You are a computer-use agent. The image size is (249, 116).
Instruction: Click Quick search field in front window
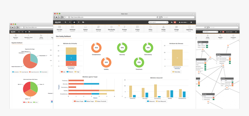point(158,22)
